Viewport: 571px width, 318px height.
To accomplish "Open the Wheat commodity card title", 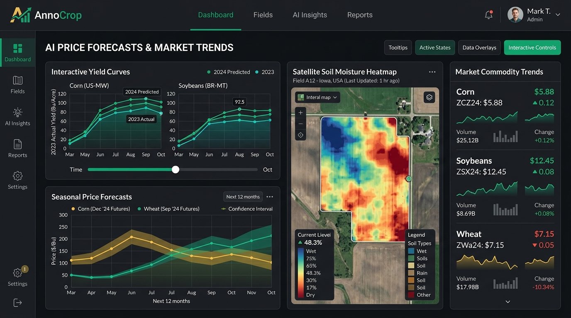I will pyautogui.click(x=469, y=234).
